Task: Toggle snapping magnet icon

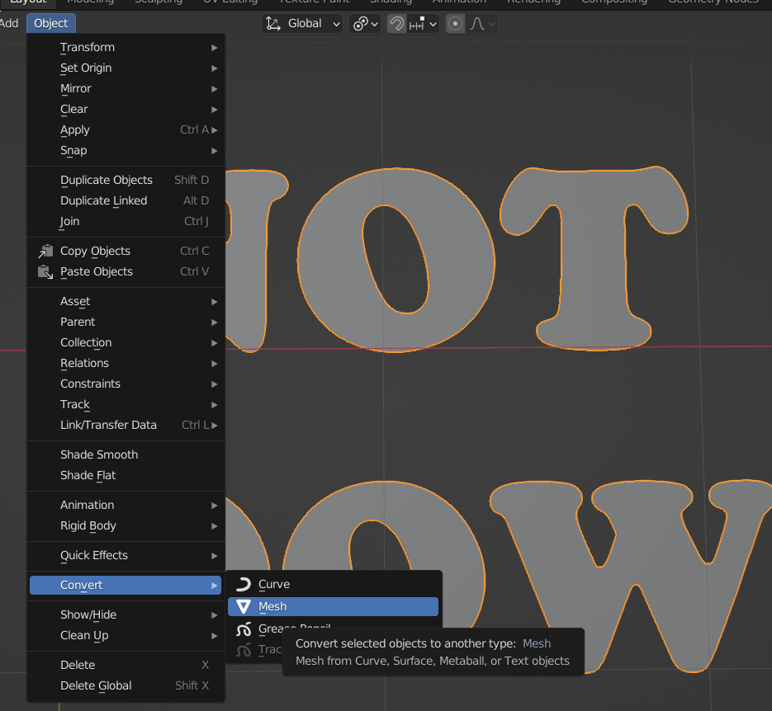Action: coord(396,24)
